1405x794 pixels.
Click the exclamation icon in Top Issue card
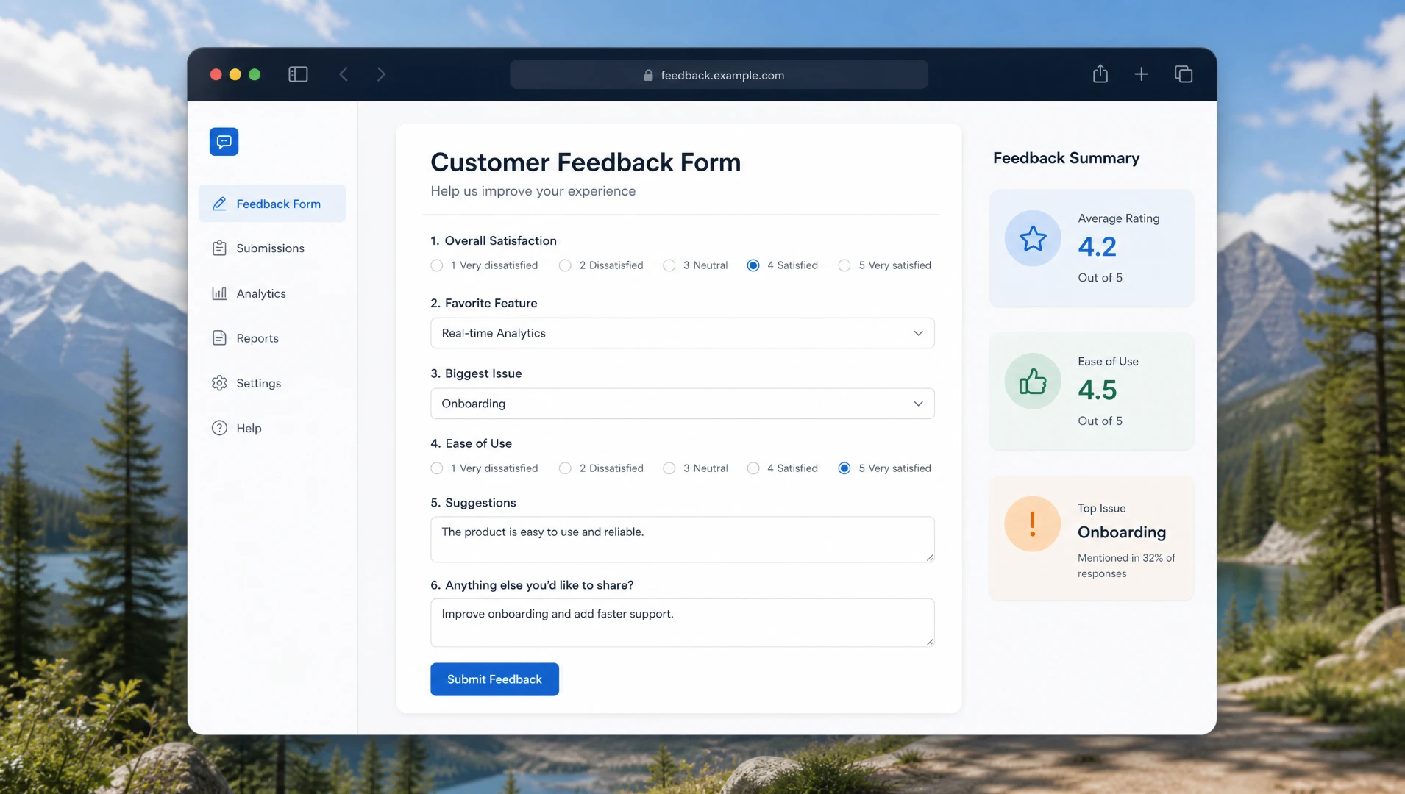[x=1033, y=524]
